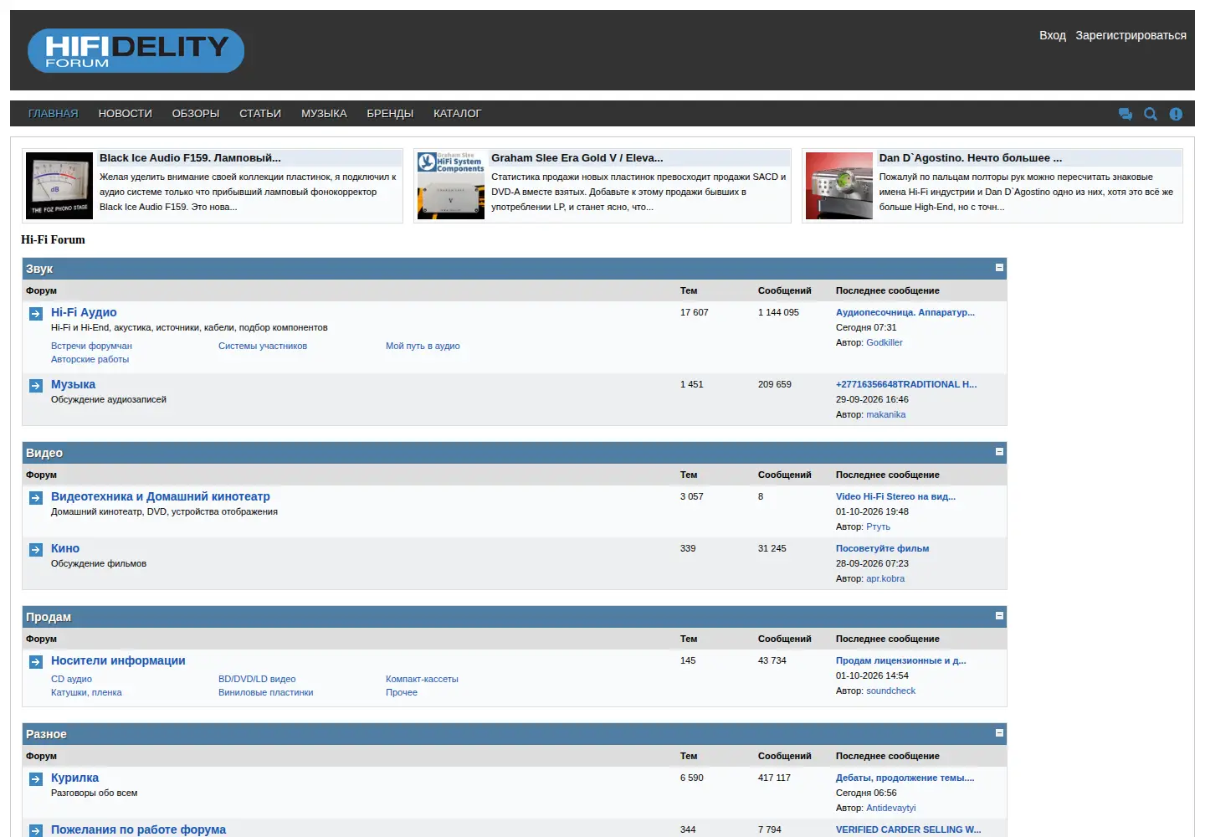Collapse the Продам category
The width and height of the screenshot is (1205, 837).
999,616
